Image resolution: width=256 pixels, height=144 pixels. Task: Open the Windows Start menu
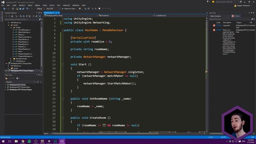[x=3, y=141]
